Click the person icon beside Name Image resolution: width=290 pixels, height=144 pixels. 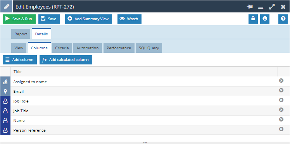tap(5, 120)
